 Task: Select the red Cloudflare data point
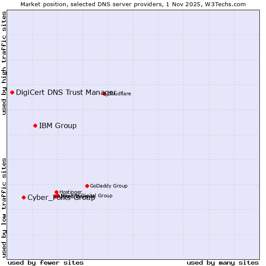105,94
